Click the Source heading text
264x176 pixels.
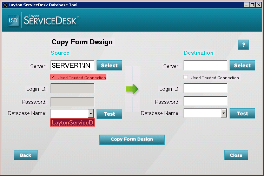pos(60,53)
